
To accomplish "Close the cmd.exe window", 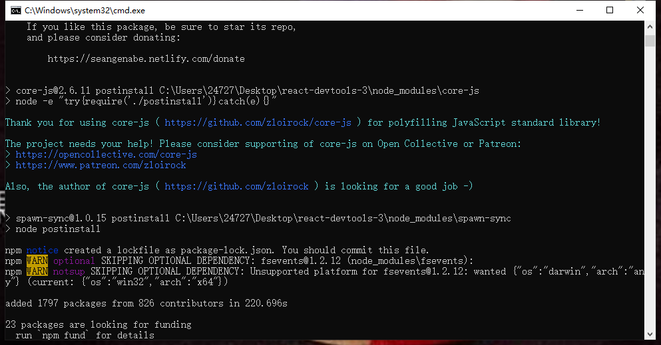I will [640, 10].
